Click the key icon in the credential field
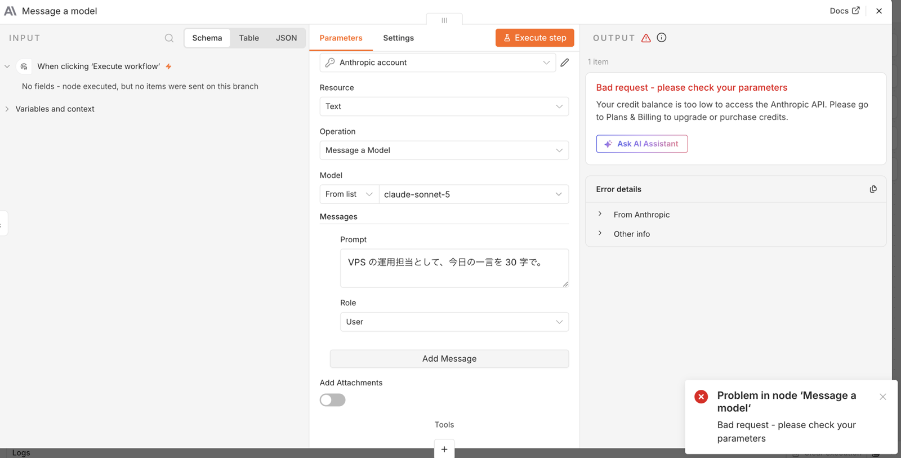 (330, 63)
